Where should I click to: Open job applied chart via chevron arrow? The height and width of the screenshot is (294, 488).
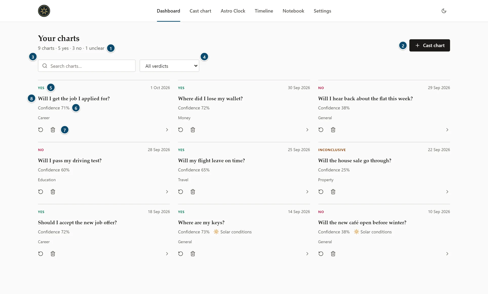click(x=167, y=130)
